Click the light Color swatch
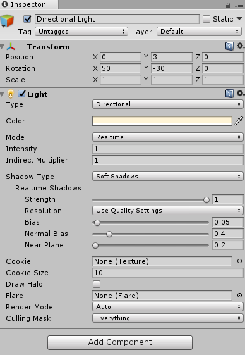 [x=162, y=121]
